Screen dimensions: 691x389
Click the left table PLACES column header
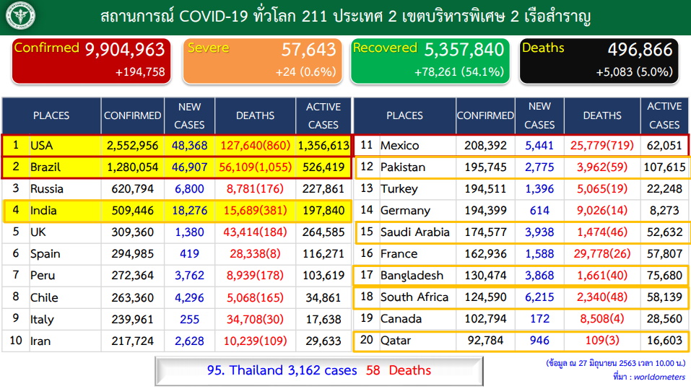click(51, 115)
